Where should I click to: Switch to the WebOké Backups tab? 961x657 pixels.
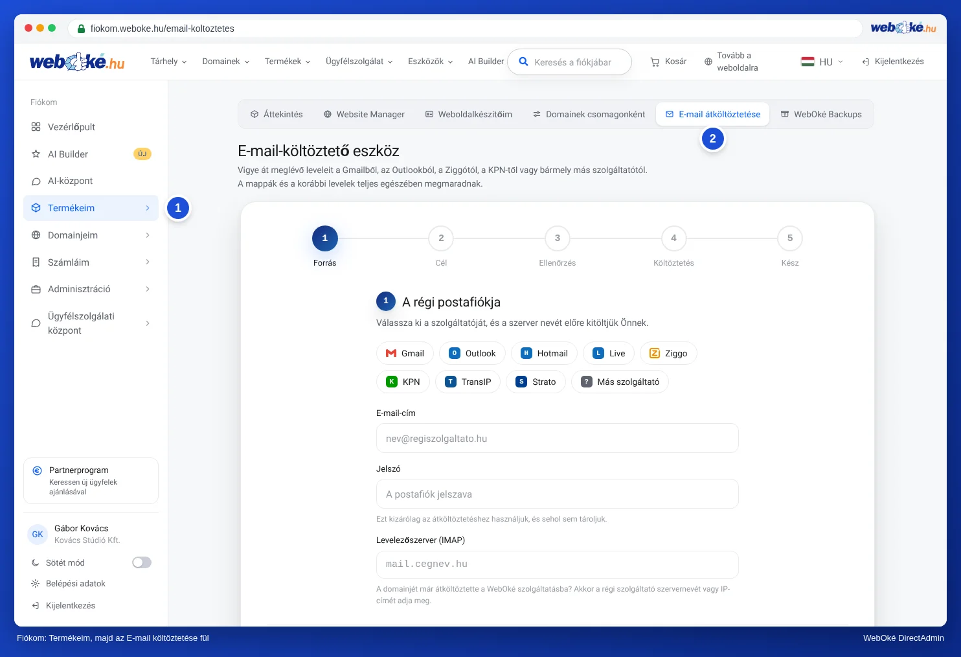(821, 114)
